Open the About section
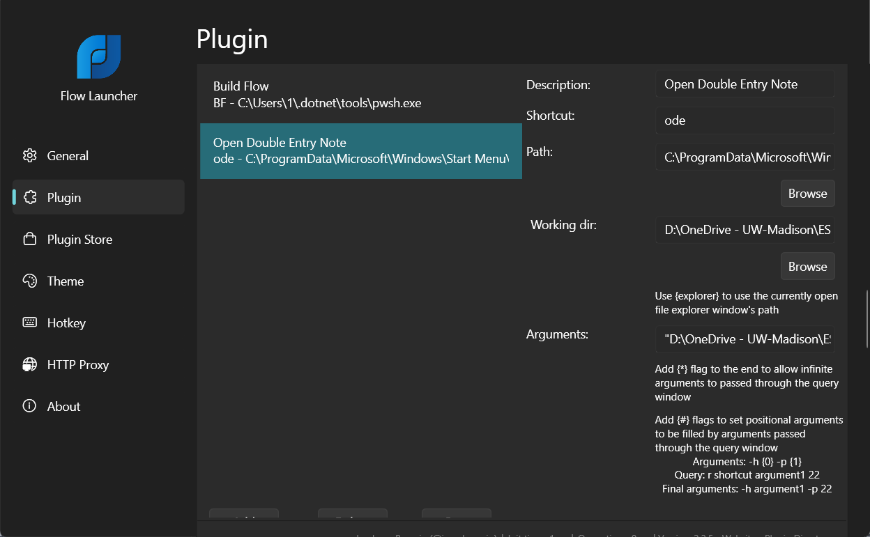 98,406
